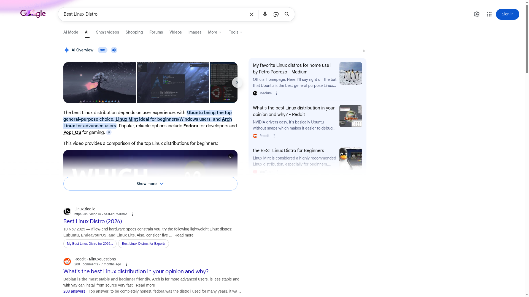529x297 pixels.
Task: Click the Reddit icon next to r/linuxquestions
Action: [67, 261]
